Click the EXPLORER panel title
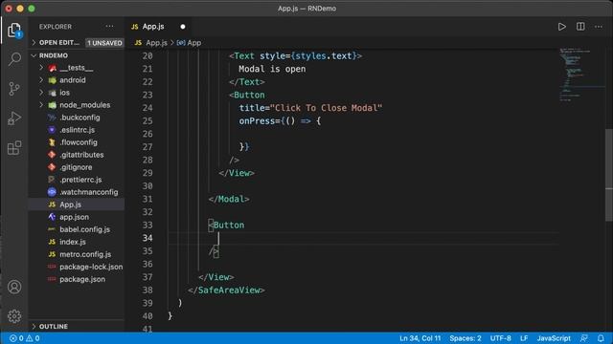Viewport: 613px width, 344px height. [x=56, y=27]
